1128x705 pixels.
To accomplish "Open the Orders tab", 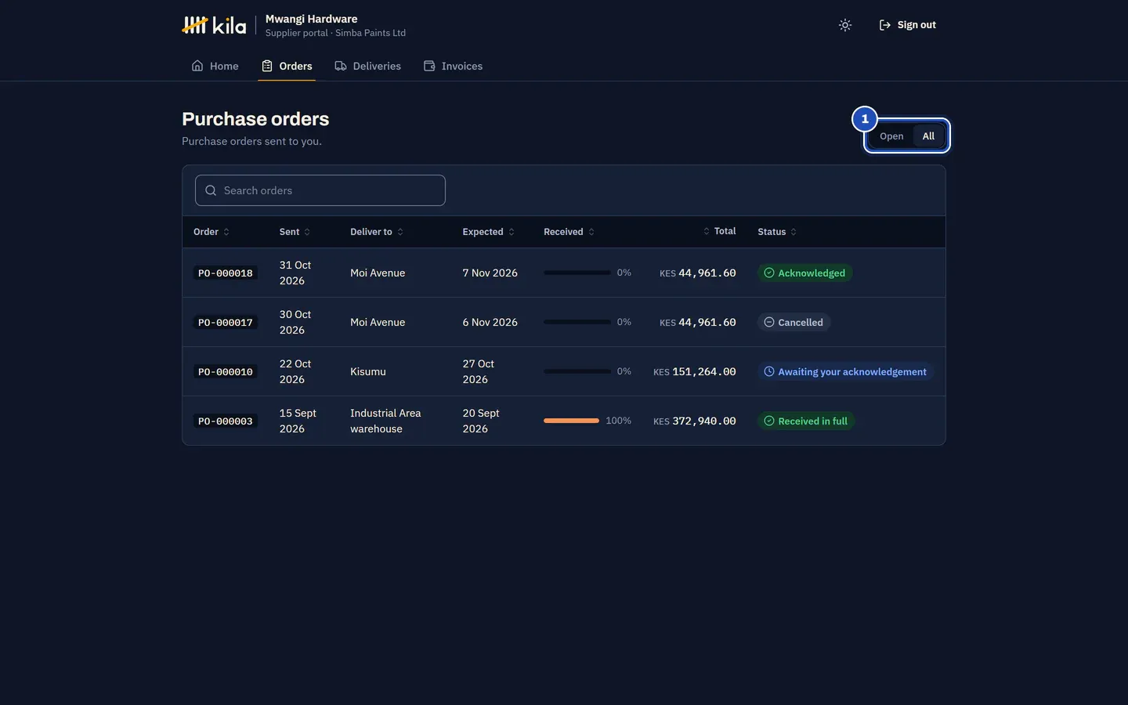I will tap(287, 66).
